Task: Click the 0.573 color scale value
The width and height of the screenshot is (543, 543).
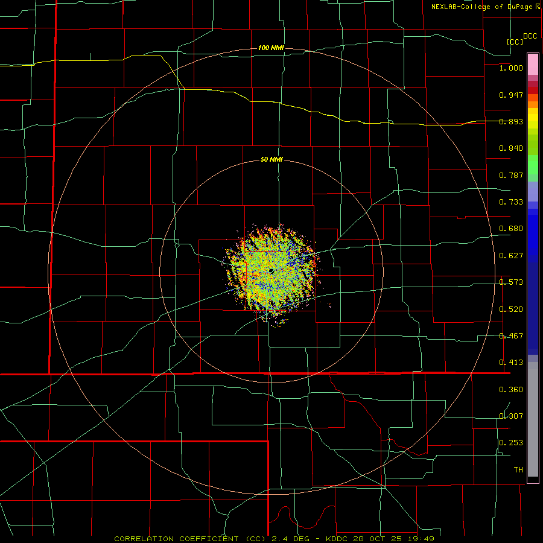Action: pos(511,282)
